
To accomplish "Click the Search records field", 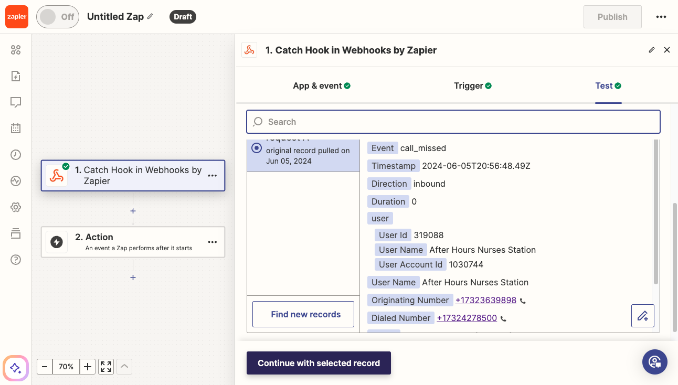I will click(x=453, y=122).
